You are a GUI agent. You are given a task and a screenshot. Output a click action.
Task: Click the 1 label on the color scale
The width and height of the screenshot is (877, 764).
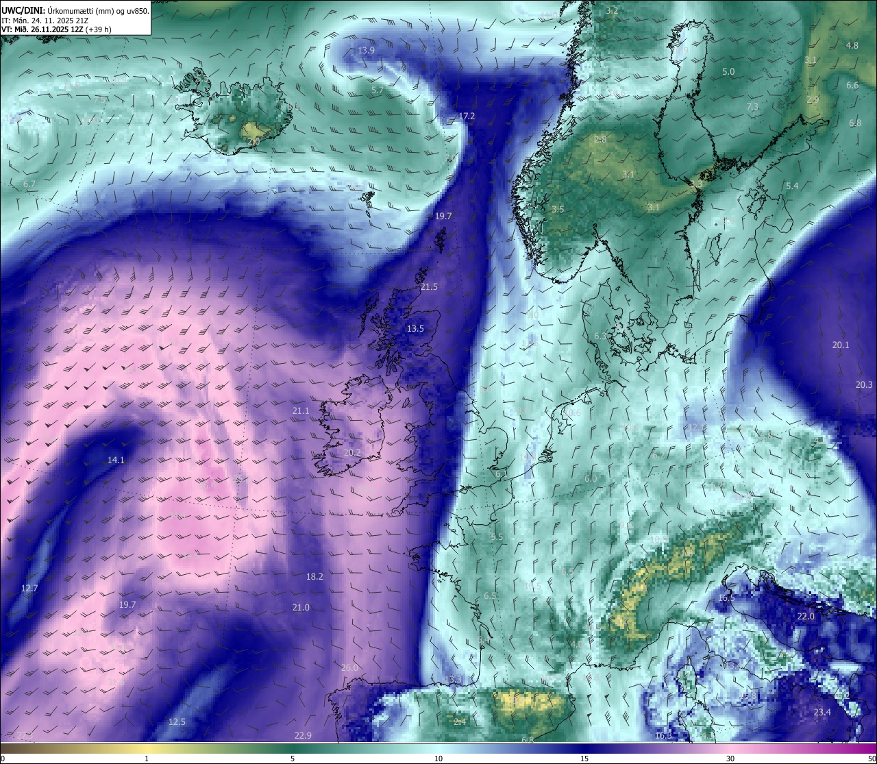pyautogui.click(x=147, y=759)
